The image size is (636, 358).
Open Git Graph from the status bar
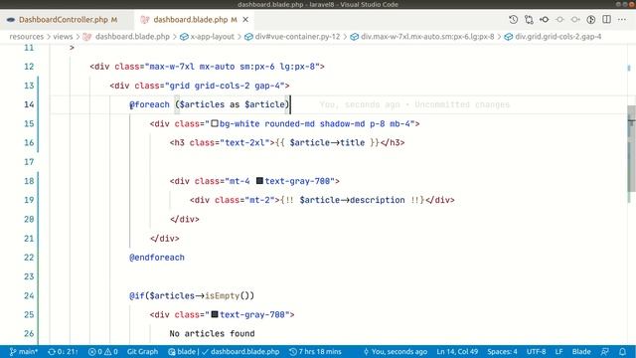142,351
